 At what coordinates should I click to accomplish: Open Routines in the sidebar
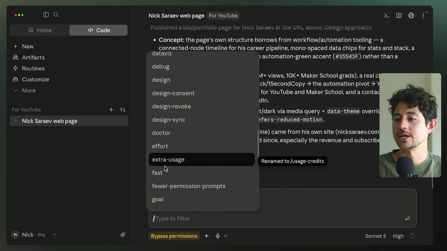pos(29,68)
